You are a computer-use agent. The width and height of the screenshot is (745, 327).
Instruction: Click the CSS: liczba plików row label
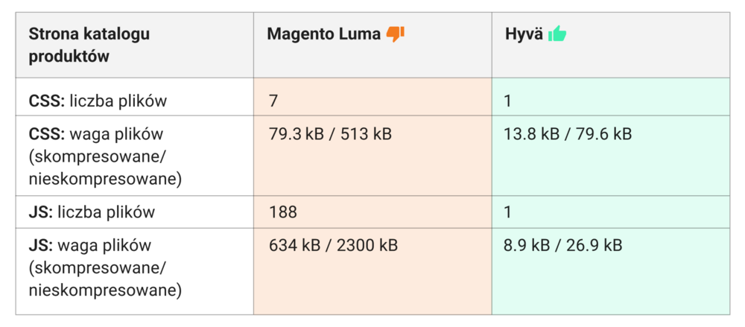click(x=98, y=101)
